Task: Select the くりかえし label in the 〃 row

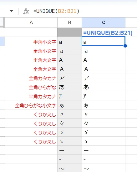Action: pos(31,114)
